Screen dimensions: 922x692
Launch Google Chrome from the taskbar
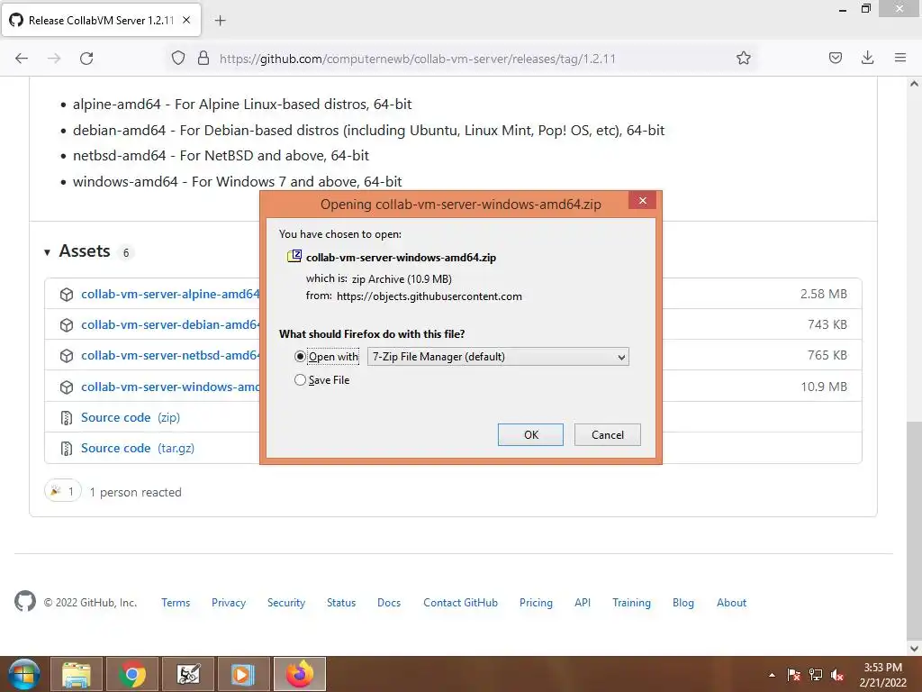coord(131,674)
